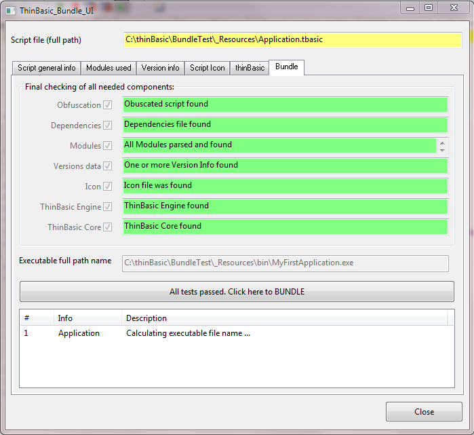474x435 pixels.
Task: Toggle the Dependencies checkbox
Action: point(107,126)
